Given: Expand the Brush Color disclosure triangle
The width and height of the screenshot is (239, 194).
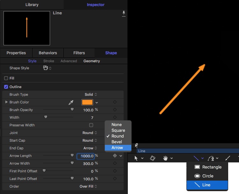Looking at the screenshot, I should (6, 102).
